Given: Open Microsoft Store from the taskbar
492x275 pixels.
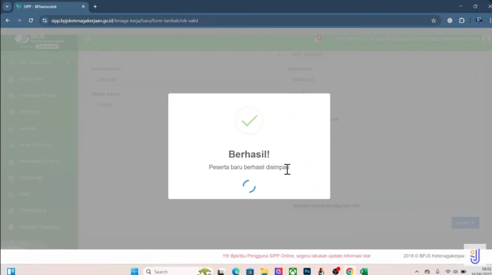Looking at the screenshot, I should coord(250,272).
